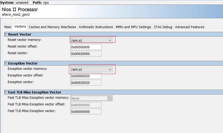The width and height of the screenshot is (223, 133).
Task: Click the Exception vector value 0x00020020
Action: 86,83
